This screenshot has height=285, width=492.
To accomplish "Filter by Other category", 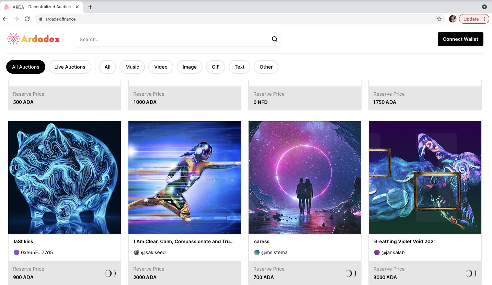I will click(266, 67).
